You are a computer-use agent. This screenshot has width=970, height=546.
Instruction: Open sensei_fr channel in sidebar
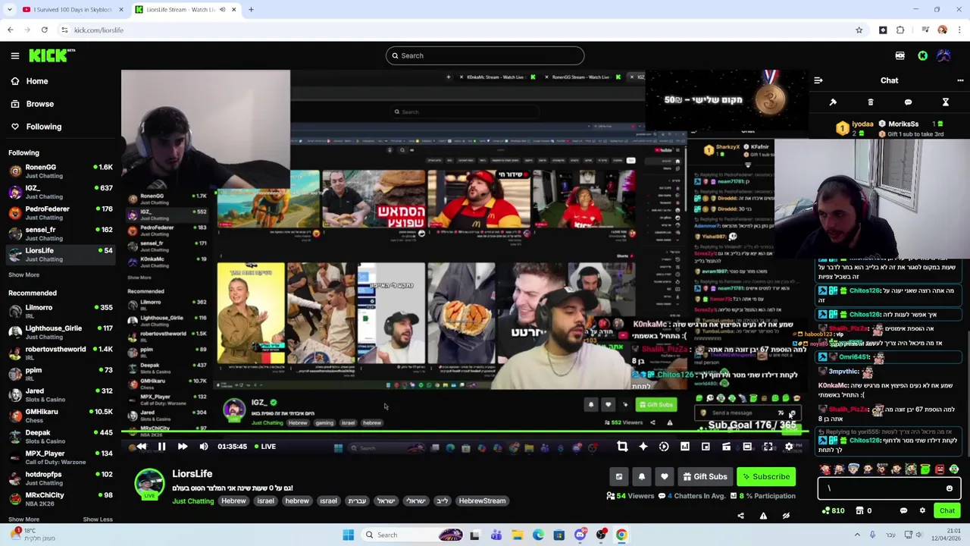[61, 234]
